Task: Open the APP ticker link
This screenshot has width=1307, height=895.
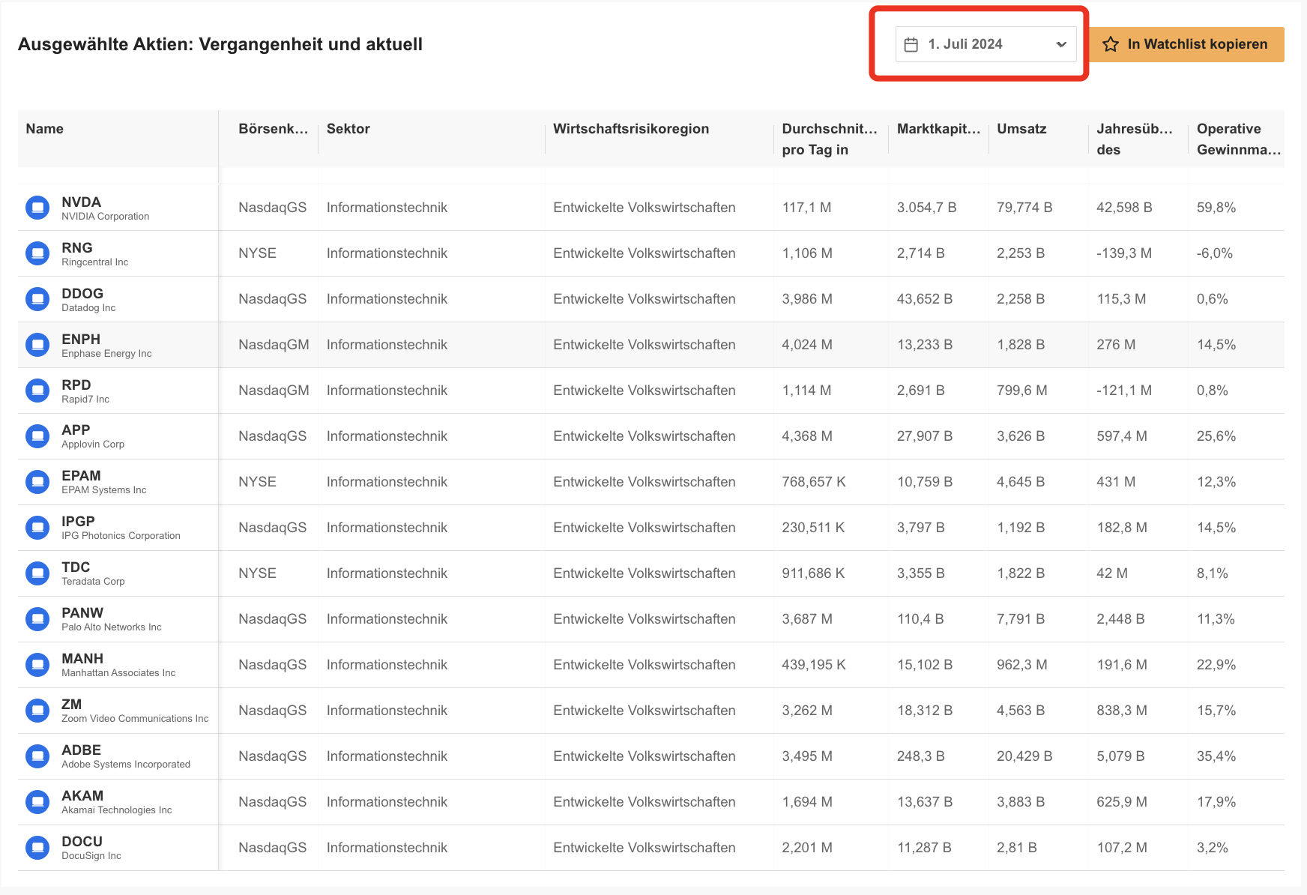Action: (76, 430)
